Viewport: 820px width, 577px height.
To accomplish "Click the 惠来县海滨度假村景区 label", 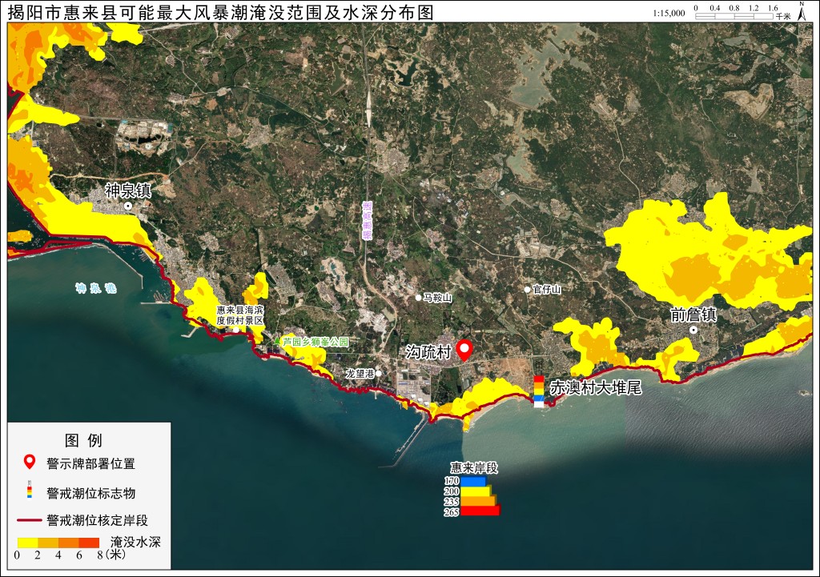I will tap(240, 315).
